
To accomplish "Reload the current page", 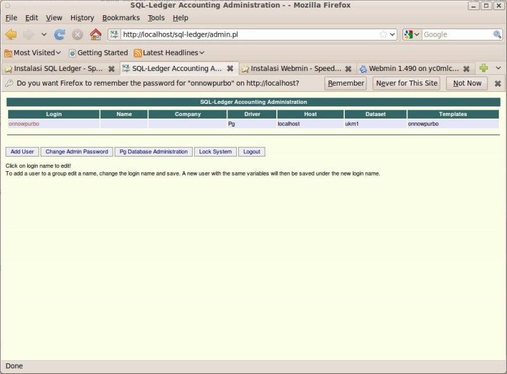I will pos(60,34).
